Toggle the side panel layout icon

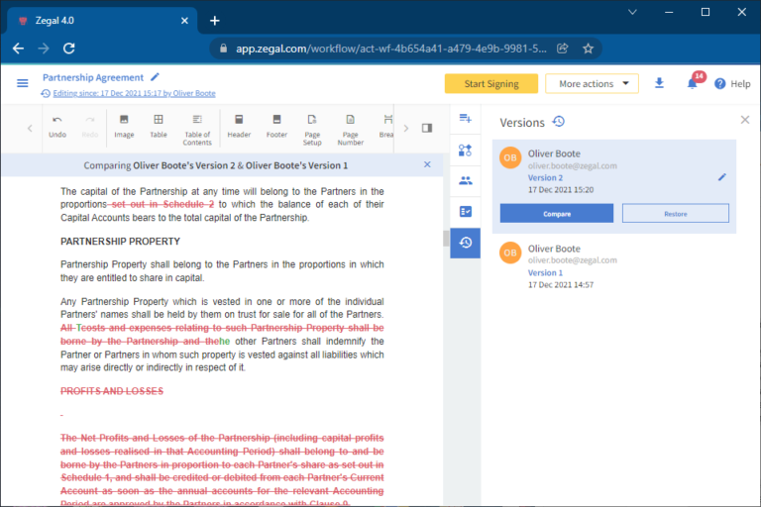pos(427,128)
